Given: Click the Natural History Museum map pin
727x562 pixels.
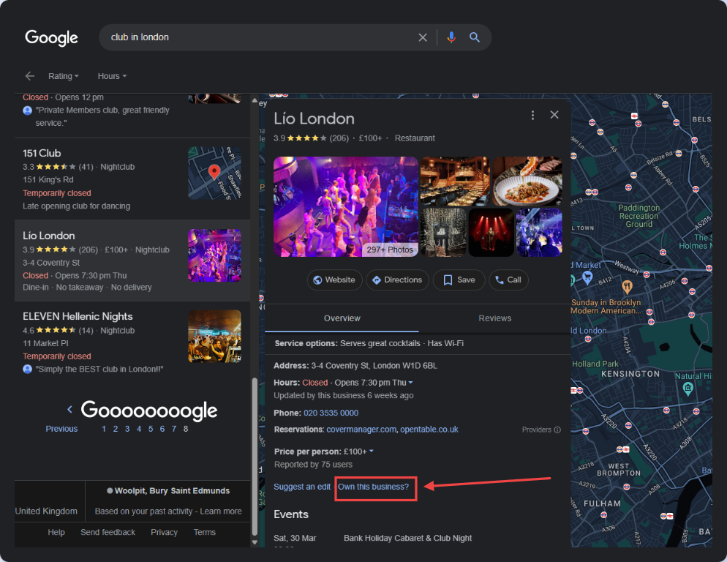Looking at the screenshot, I should tap(688, 389).
